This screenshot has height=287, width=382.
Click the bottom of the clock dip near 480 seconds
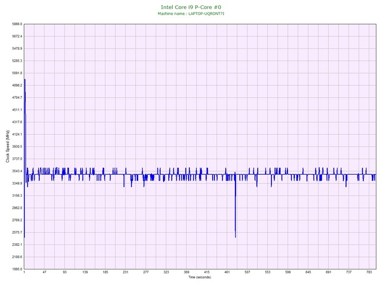click(235, 237)
